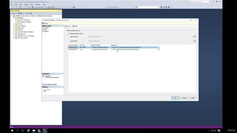Image resolution: width=237 pixels, height=133 pixels.
Task: Select the PolyBase folder in Object Explorer
Action: pos(20,30)
